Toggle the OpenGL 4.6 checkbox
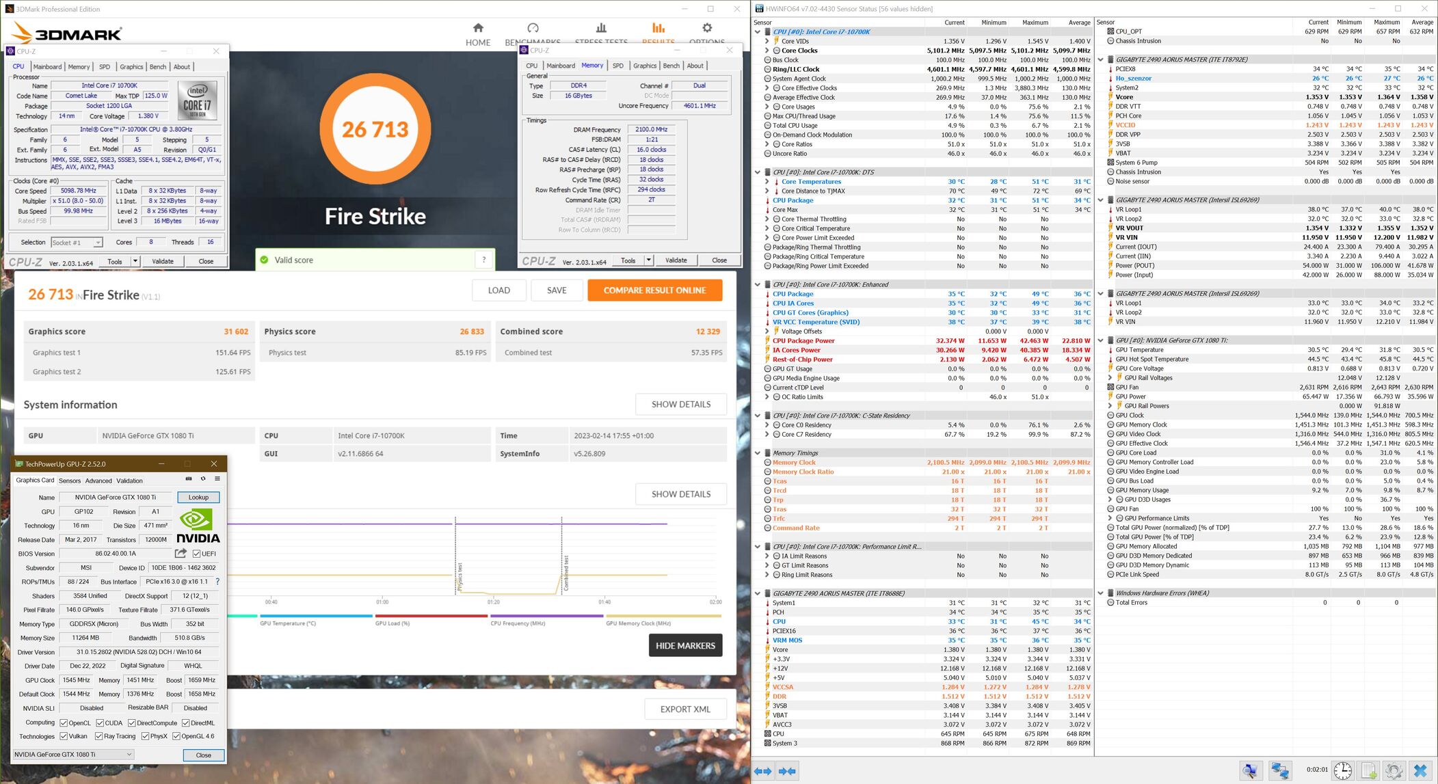This screenshot has width=1438, height=784. click(x=176, y=736)
